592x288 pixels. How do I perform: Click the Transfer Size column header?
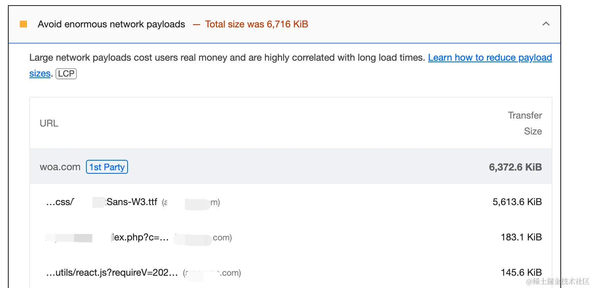[525, 123]
